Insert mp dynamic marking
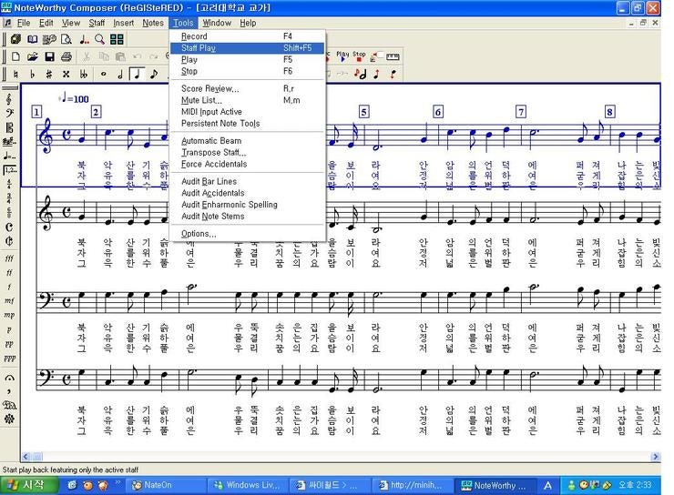 coord(9,315)
